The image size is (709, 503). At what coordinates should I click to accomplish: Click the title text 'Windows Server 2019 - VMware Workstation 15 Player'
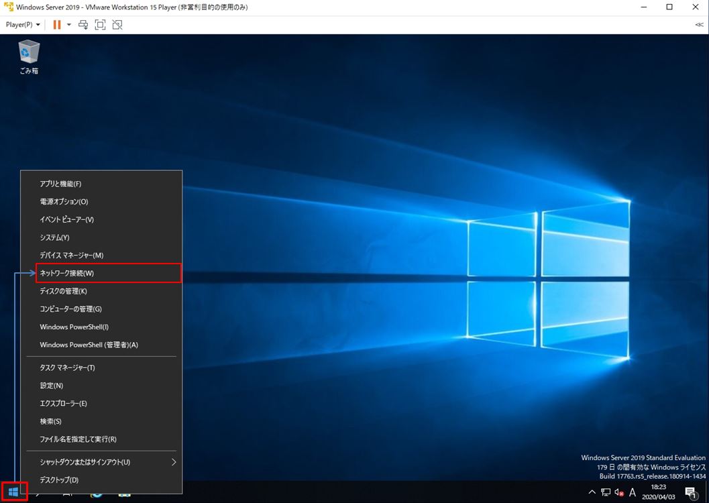[x=95, y=7]
